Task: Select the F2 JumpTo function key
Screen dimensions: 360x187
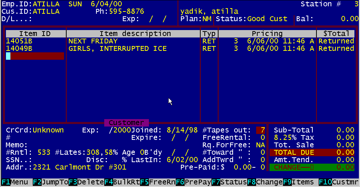Action: coord(50,183)
